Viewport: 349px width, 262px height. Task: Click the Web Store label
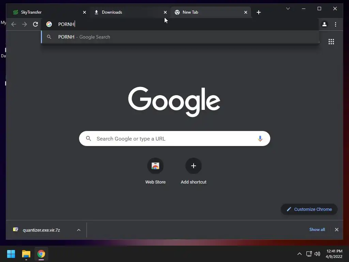tap(155, 182)
